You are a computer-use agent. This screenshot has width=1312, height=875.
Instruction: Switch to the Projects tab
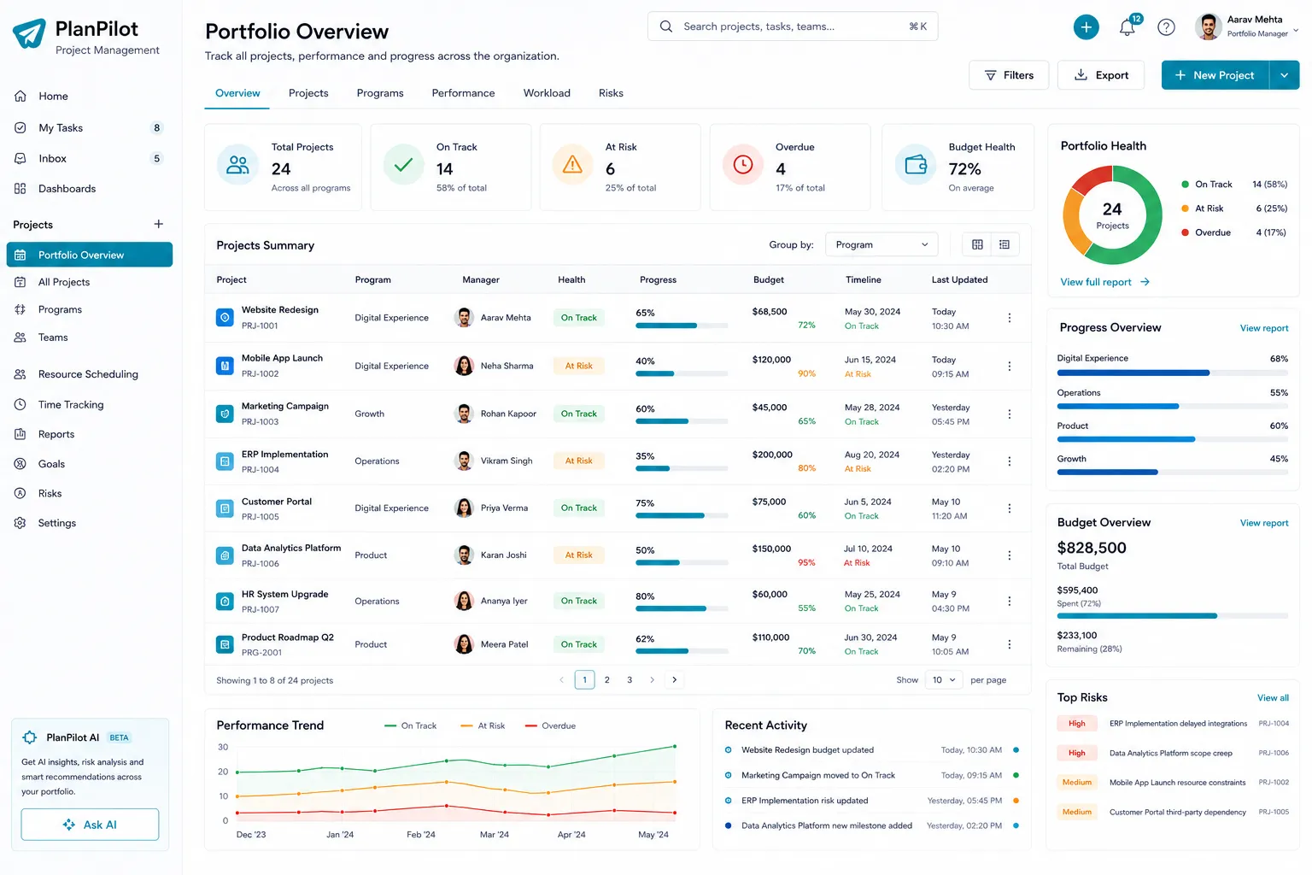coord(308,93)
